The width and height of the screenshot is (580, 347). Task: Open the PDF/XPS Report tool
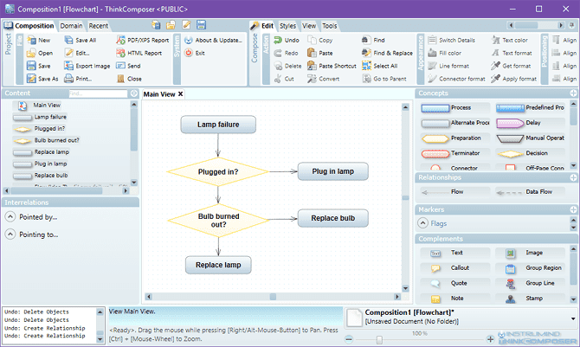point(143,40)
